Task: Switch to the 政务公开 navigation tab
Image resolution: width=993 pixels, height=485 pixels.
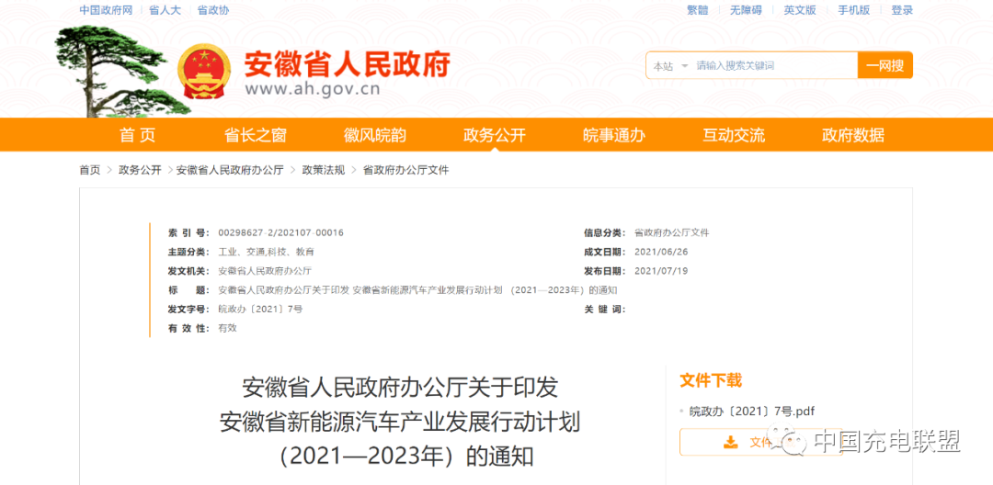Action: [494, 135]
